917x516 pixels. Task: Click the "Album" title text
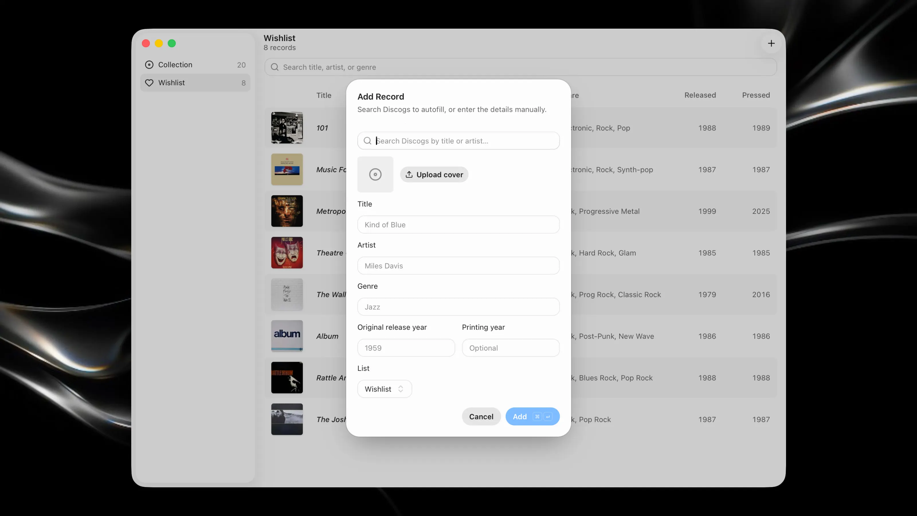click(328, 337)
